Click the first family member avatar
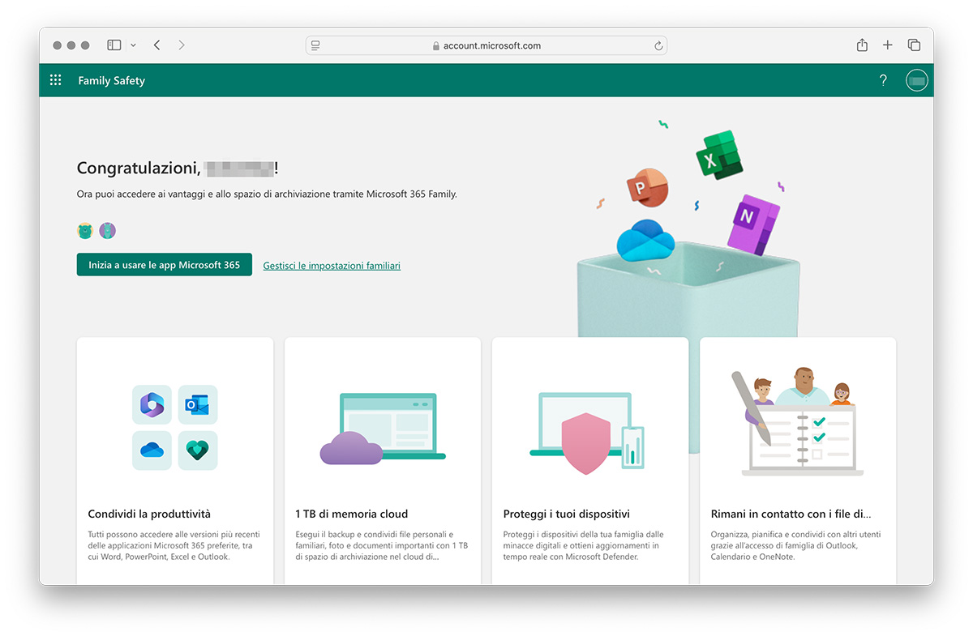The image size is (973, 636). (84, 230)
